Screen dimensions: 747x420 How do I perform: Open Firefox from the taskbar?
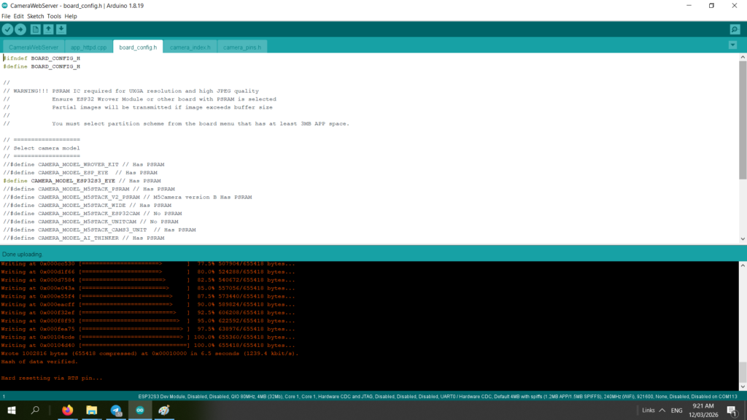pyautogui.click(x=68, y=411)
